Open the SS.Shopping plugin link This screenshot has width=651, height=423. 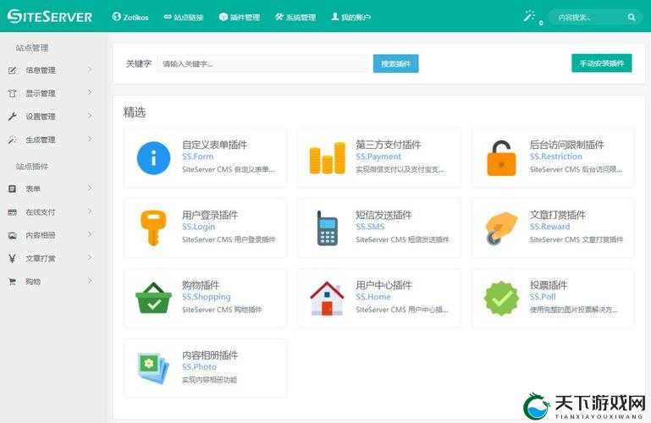[x=206, y=296]
